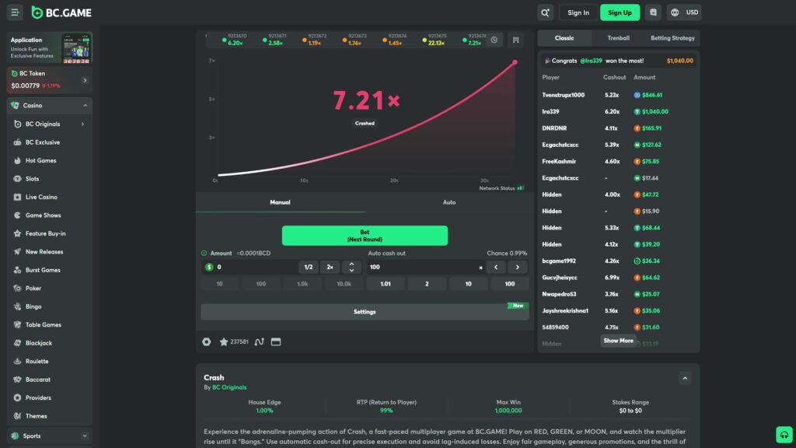Open the USD currency selector
Screen dimensions: 796x448
[x=692, y=12]
